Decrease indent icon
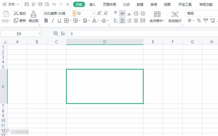The width and height of the screenshot is (218, 136). 136,13
